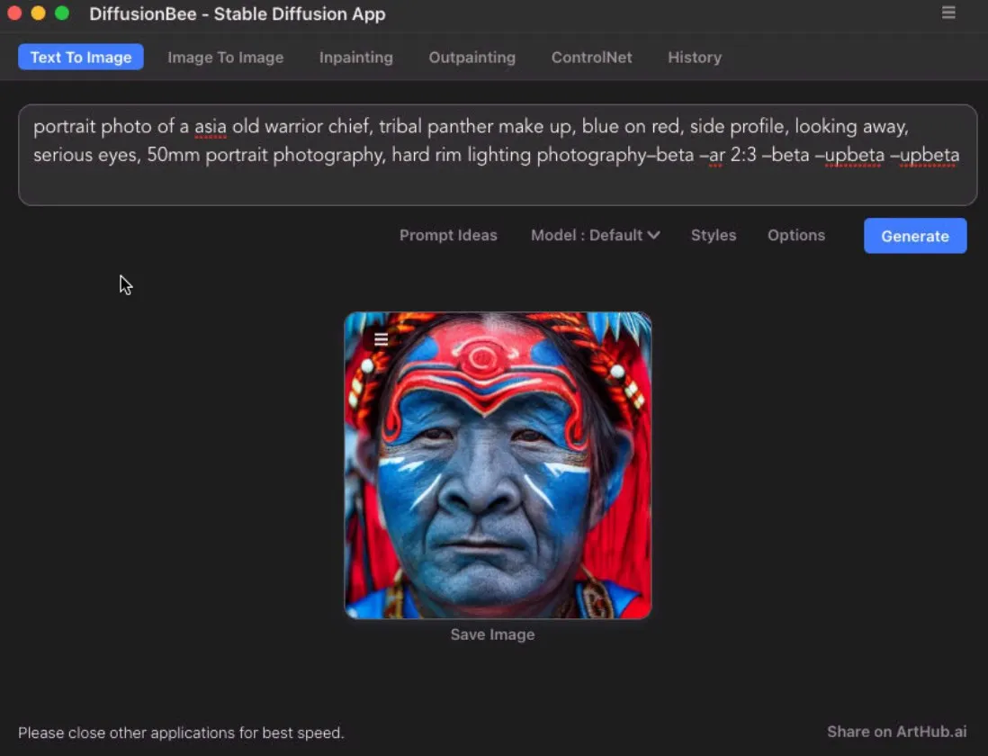
Task: Maximize the window with green button
Action: click(x=61, y=13)
